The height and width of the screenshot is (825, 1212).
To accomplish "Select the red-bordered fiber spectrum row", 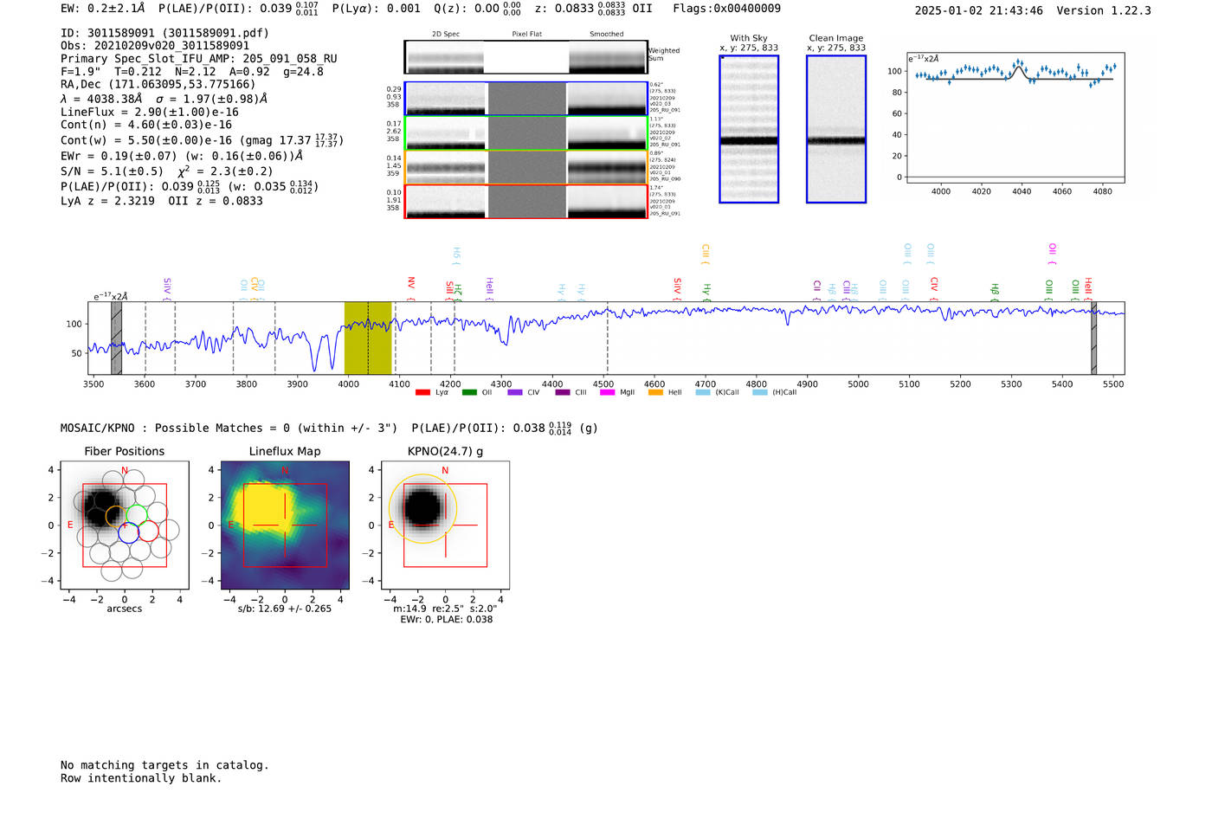I will [x=525, y=202].
